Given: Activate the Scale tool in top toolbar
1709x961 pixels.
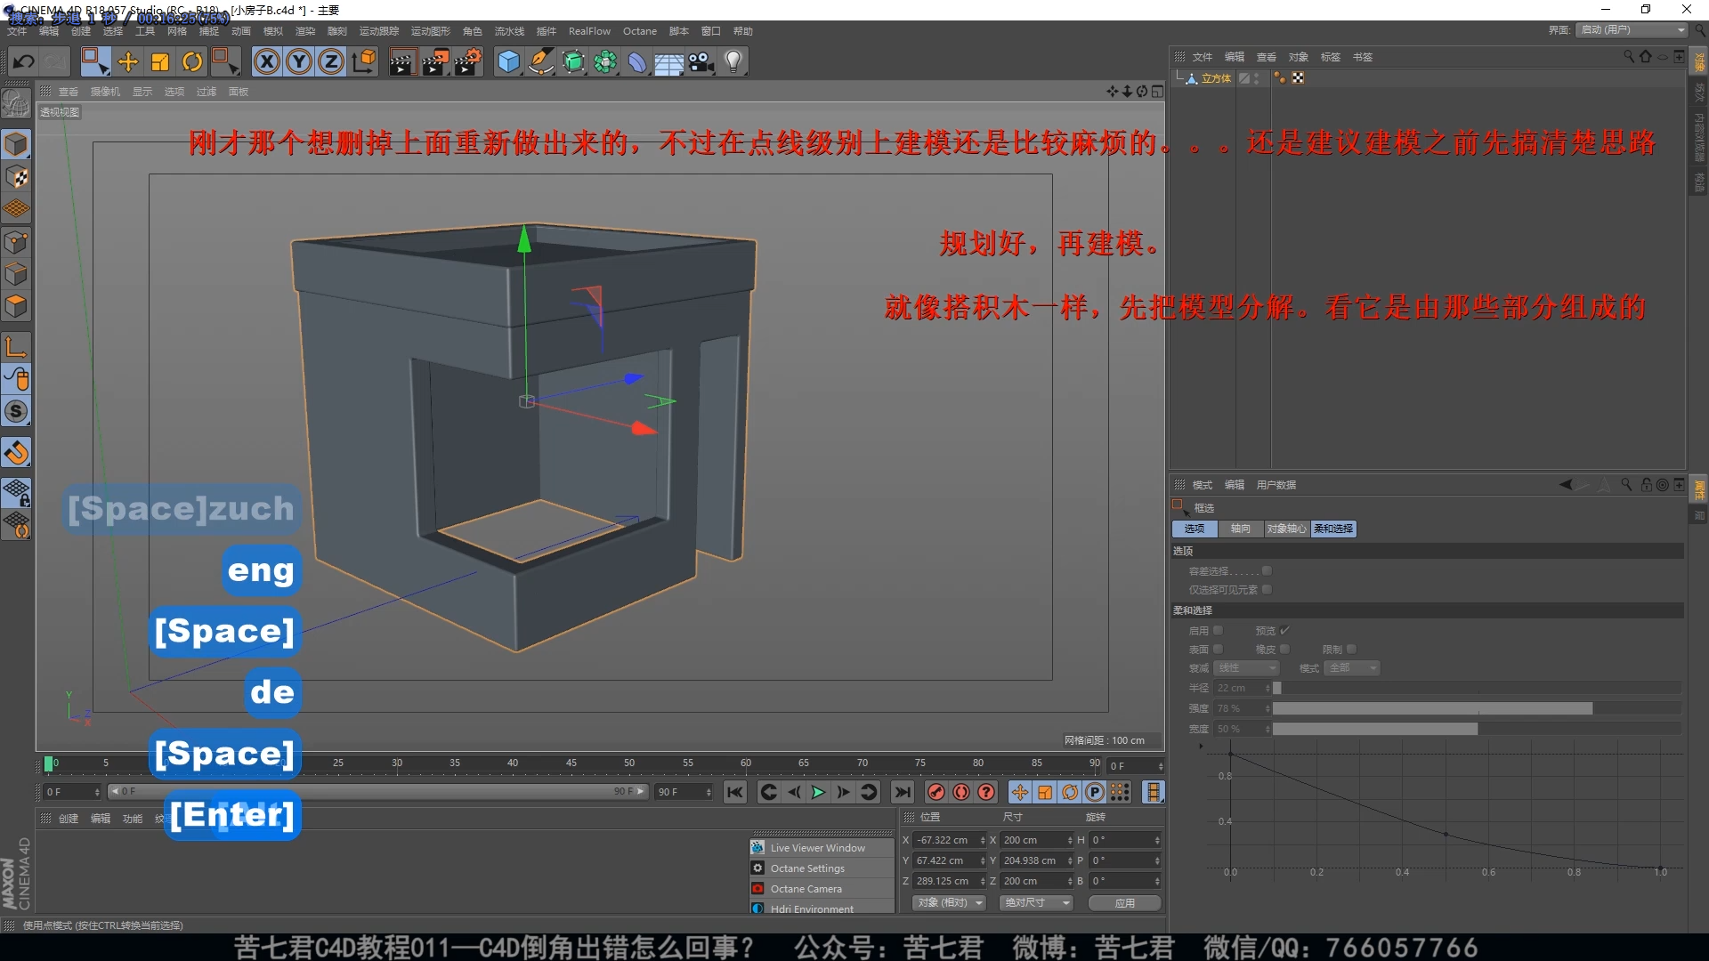Looking at the screenshot, I should click(x=160, y=61).
